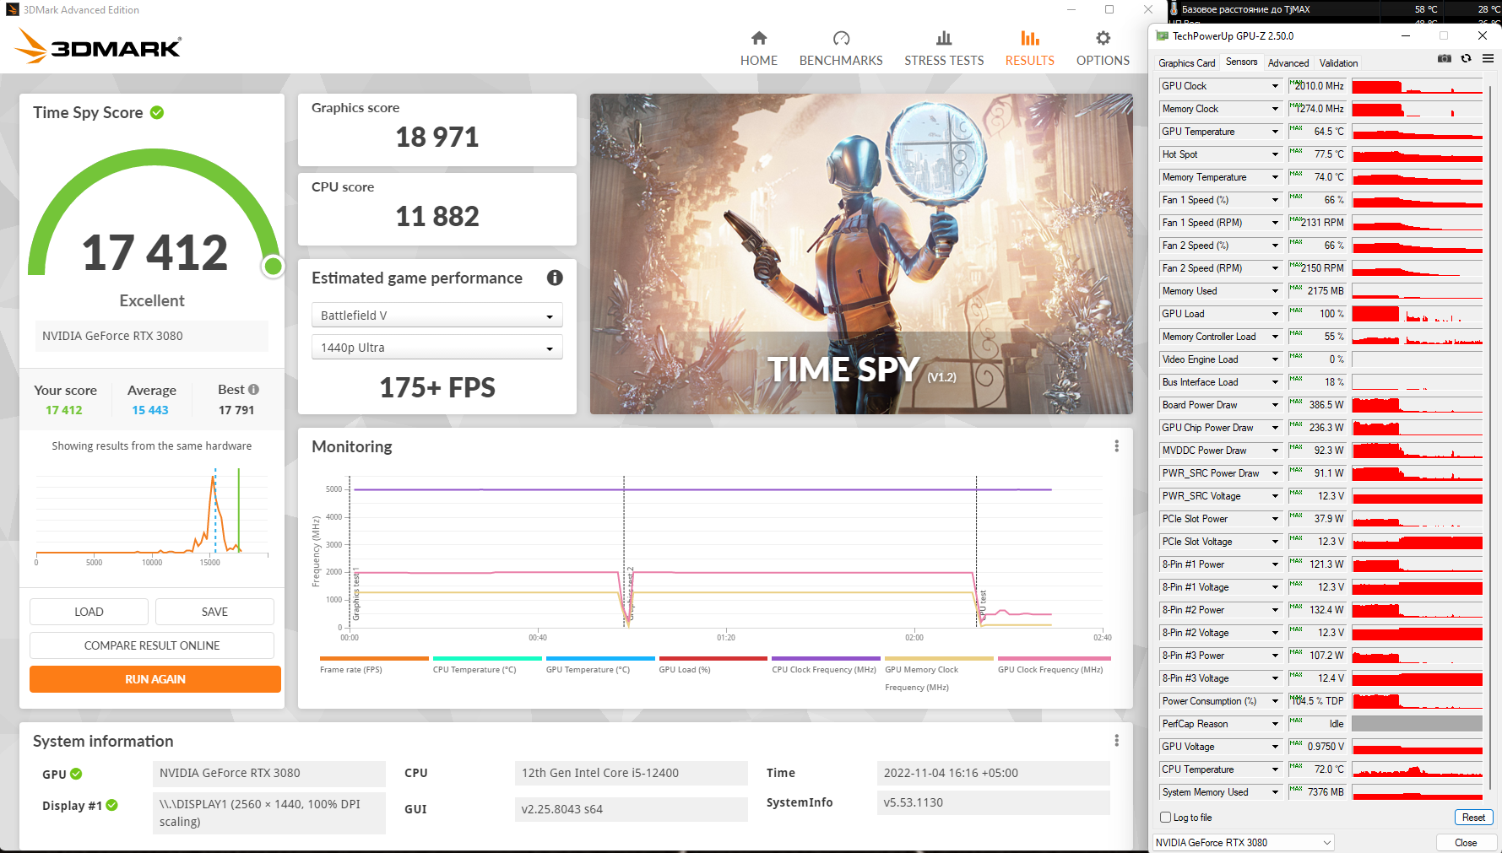
Task: Open the System information three-dot menu
Action: (x=1116, y=741)
